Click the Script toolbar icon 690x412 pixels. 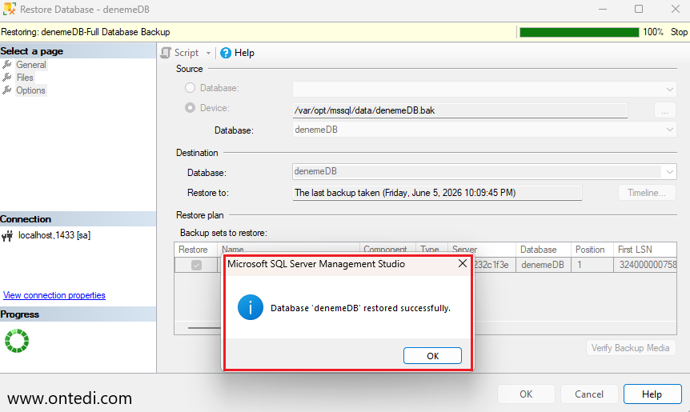click(166, 53)
